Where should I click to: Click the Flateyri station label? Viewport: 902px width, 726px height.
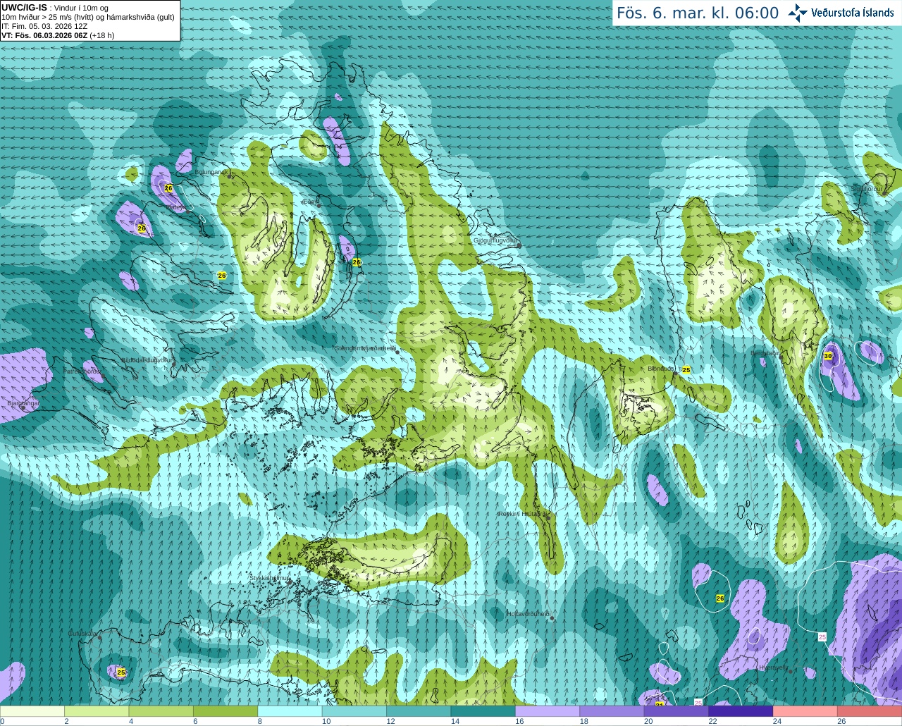pos(176,207)
